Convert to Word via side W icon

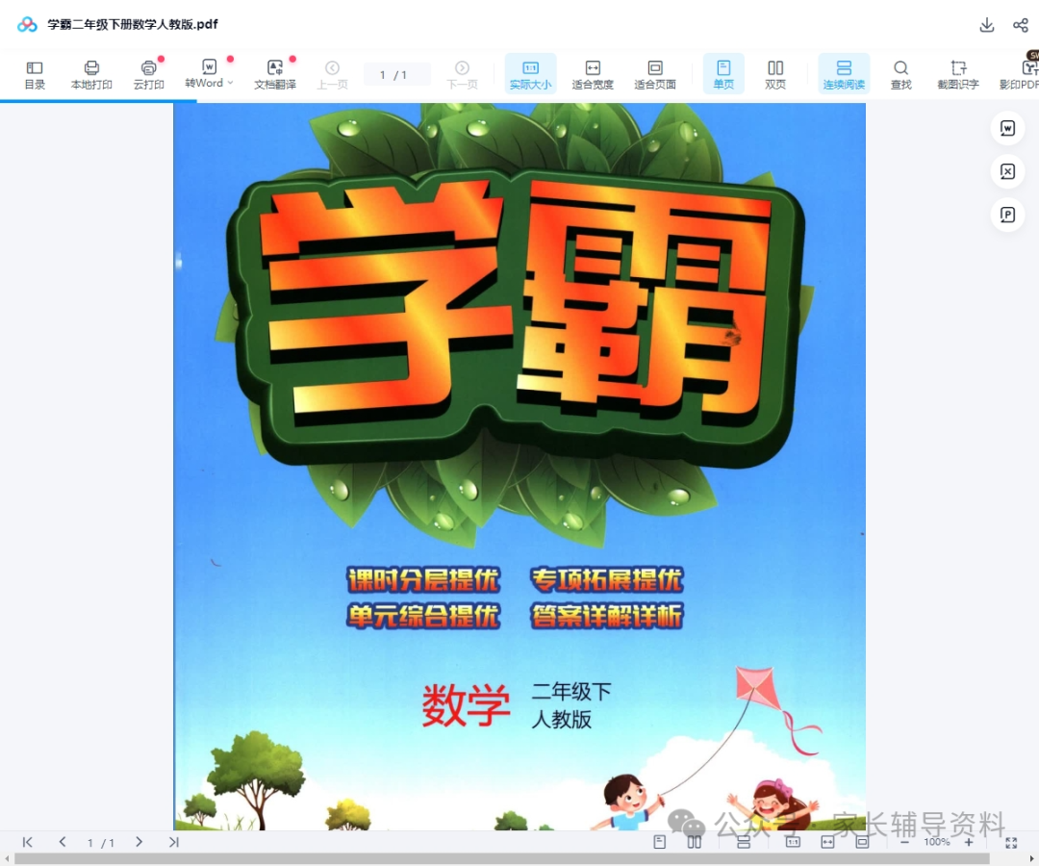coord(1007,128)
